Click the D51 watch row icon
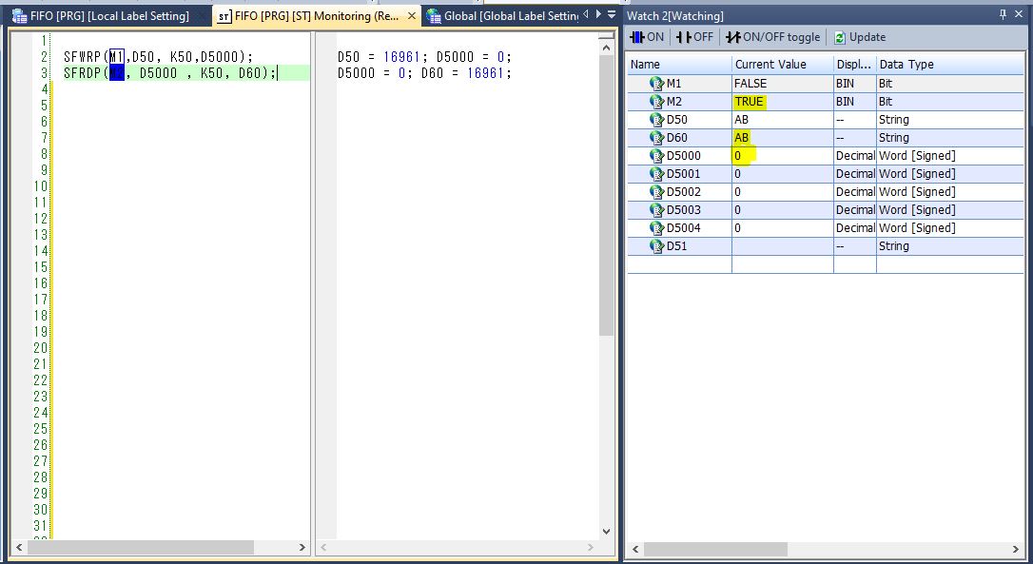This screenshot has height=564, width=1033. pos(657,245)
